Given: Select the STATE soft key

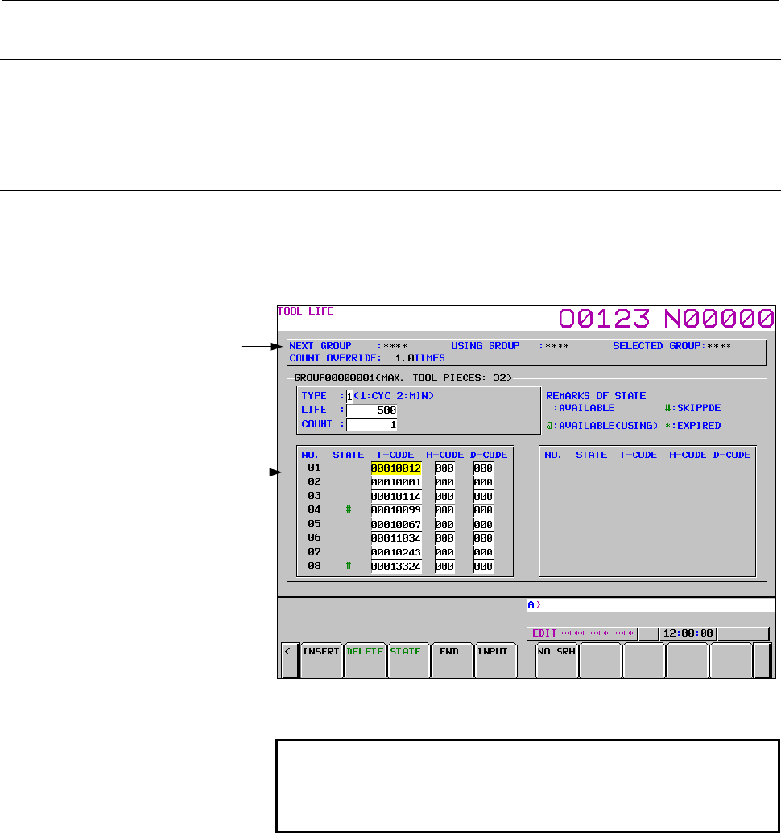Looking at the screenshot, I should tap(408, 660).
